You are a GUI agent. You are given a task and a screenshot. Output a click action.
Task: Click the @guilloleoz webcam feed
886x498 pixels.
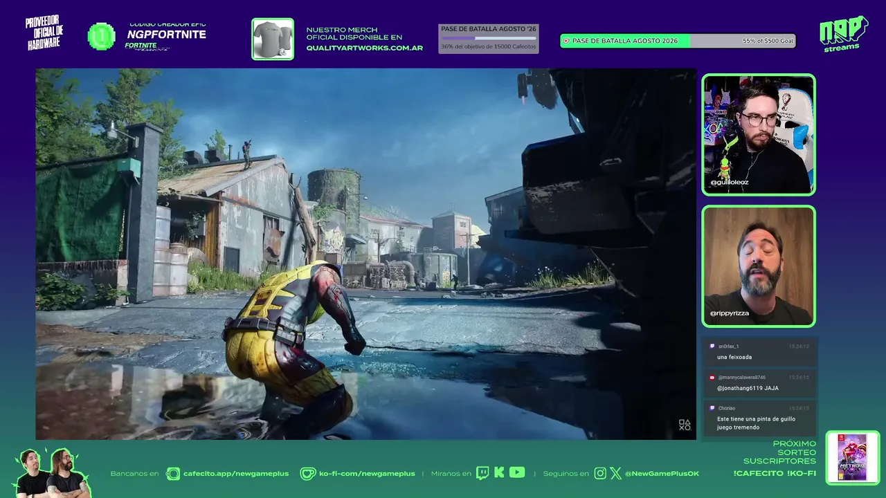pos(759,134)
